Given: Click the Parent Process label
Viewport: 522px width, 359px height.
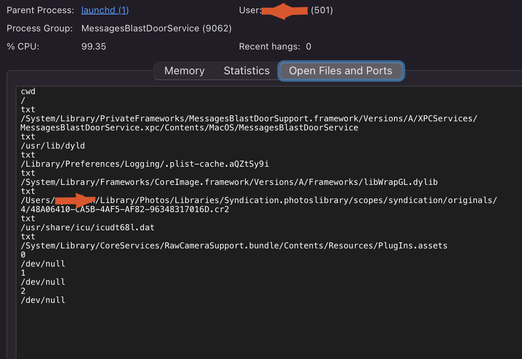Looking at the screenshot, I should [x=40, y=10].
